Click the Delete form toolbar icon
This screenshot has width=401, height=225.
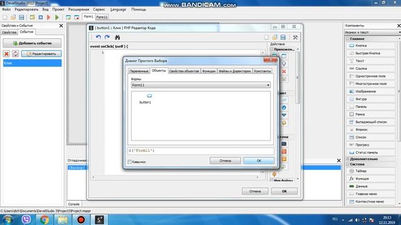click(76, 17)
